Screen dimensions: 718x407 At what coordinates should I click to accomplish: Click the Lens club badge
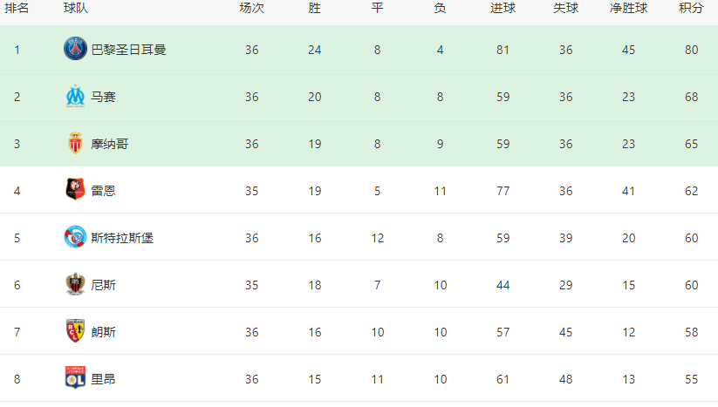[75, 331]
